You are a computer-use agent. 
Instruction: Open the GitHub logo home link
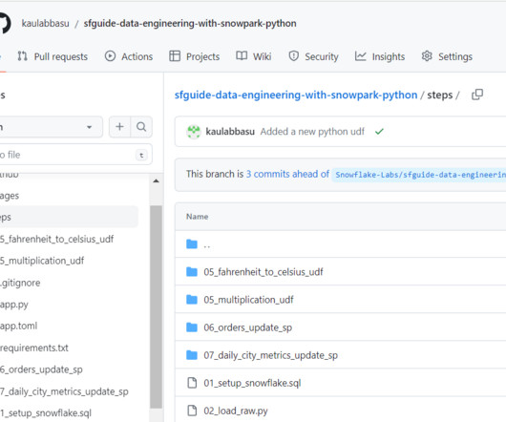click(x=5, y=23)
